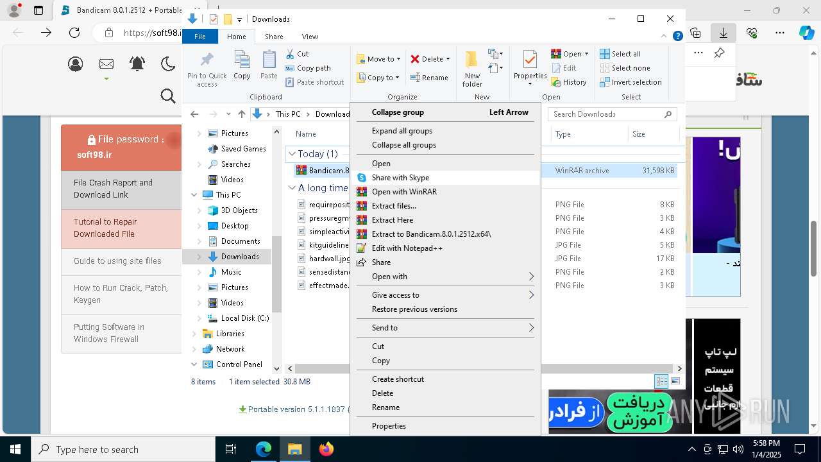Viewport: 821px width, 462px height.
Task: Click the browser Downloads icon
Action: click(x=723, y=33)
